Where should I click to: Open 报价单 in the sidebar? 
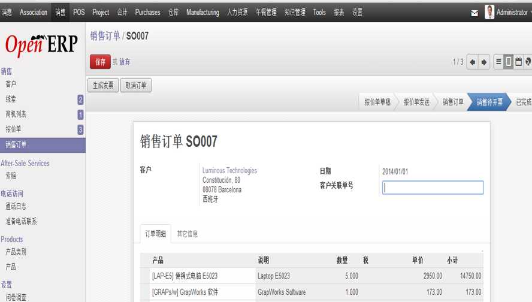pyautogui.click(x=13, y=129)
